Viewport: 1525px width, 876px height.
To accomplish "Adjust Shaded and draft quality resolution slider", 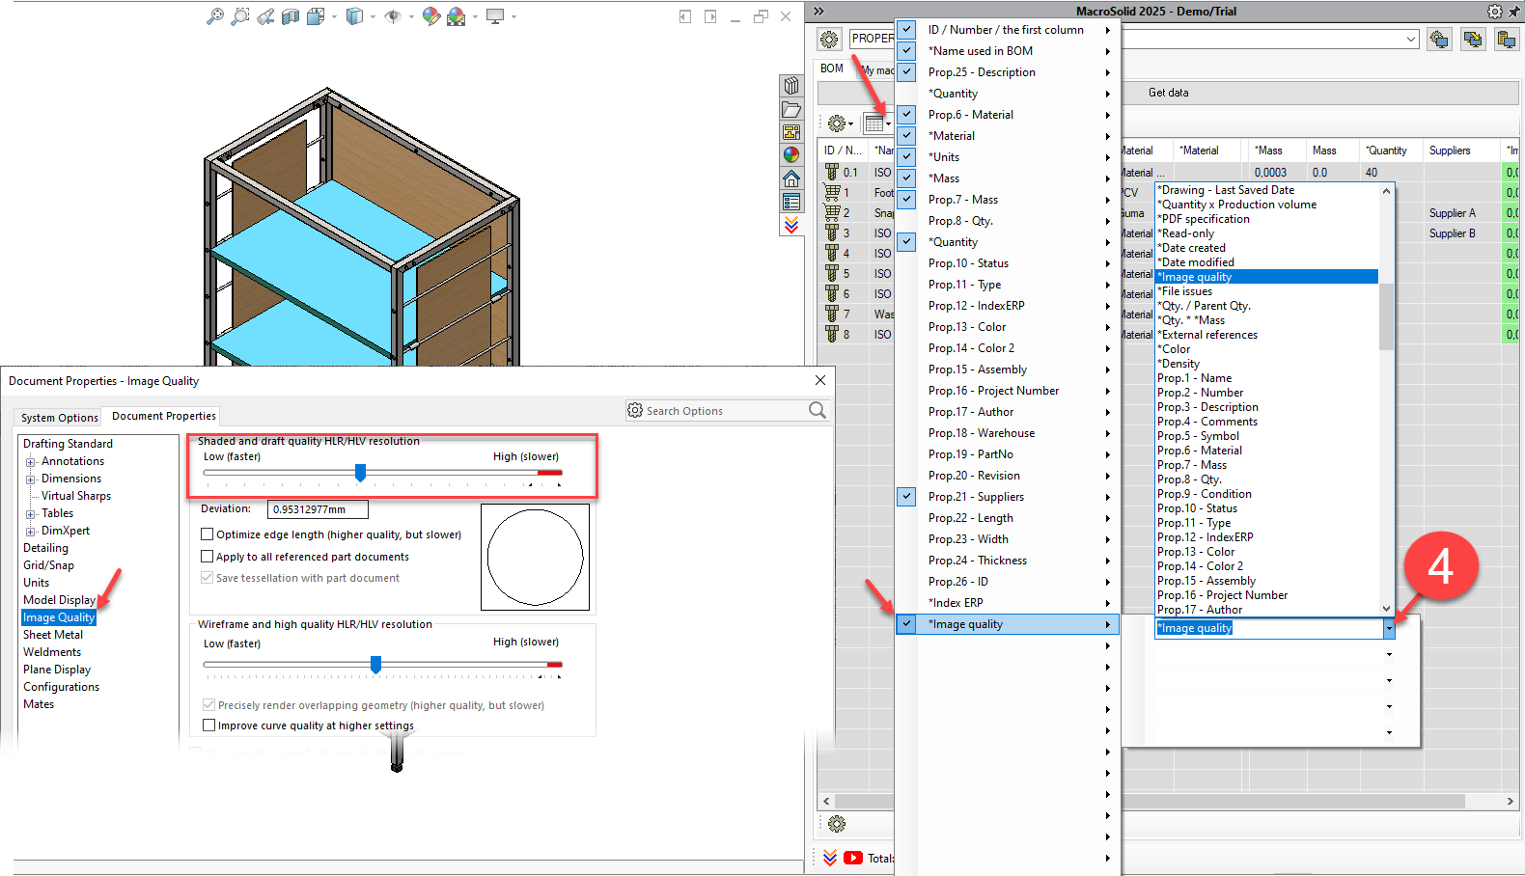I will 360,472.
